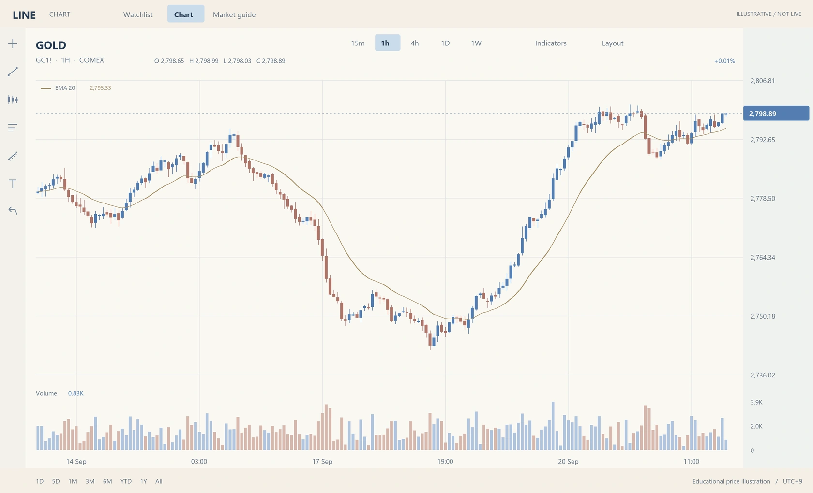Open the Market guide tab
This screenshot has width=813, height=493.
pyautogui.click(x=234, y=14)
